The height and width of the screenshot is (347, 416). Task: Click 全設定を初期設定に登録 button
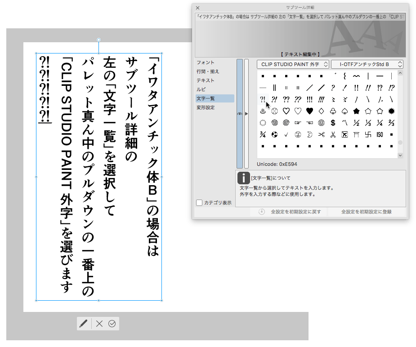click(367, 212)
